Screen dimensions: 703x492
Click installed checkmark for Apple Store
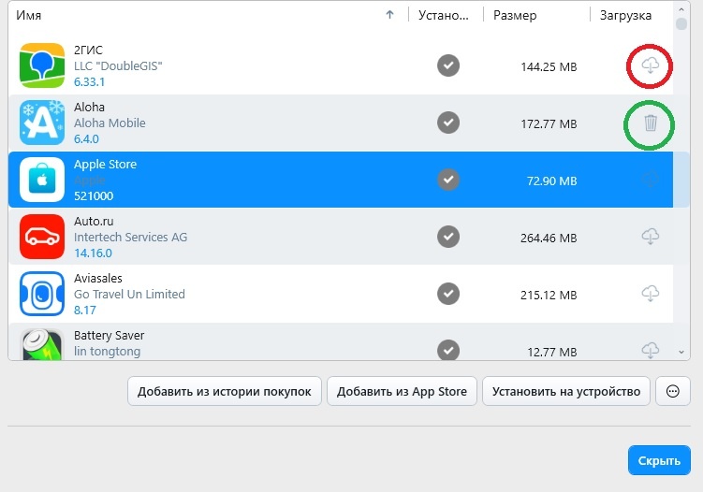point(448,180)
